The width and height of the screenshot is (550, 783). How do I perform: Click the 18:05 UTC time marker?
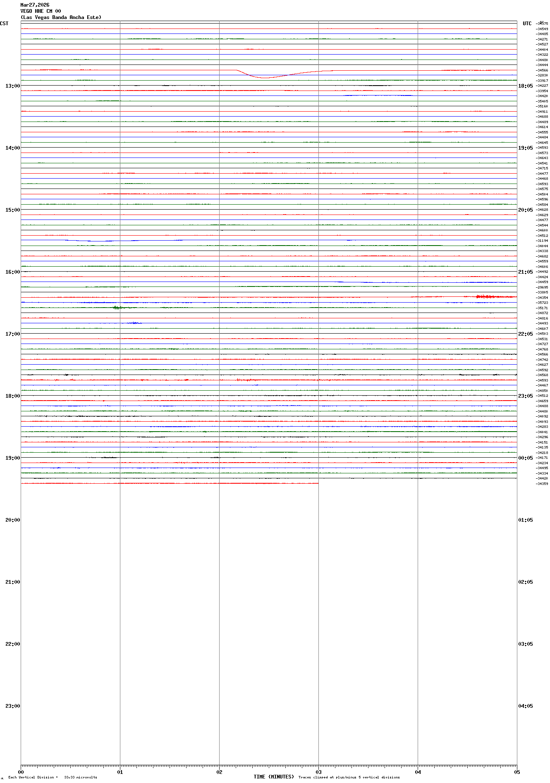525,86
